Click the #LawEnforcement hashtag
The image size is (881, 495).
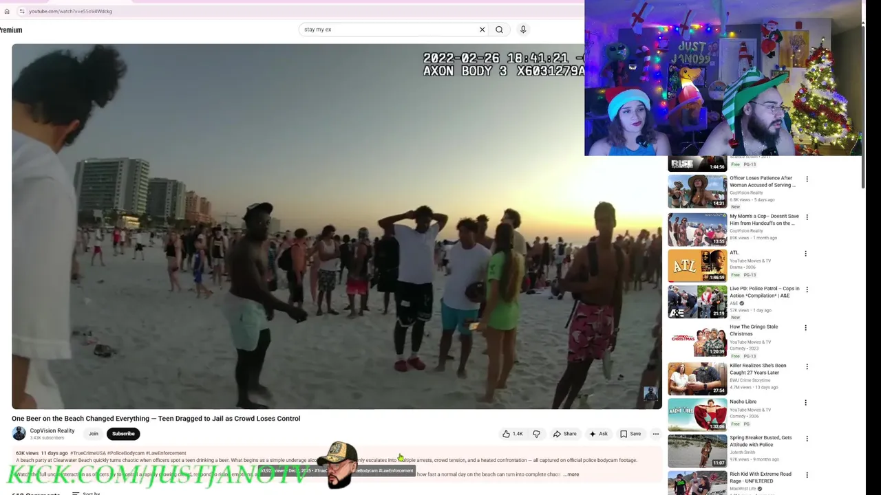[166, 453]
